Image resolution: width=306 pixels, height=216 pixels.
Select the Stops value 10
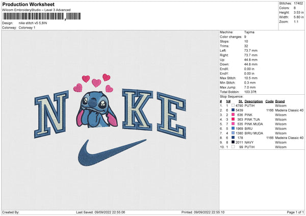point(246,41)
